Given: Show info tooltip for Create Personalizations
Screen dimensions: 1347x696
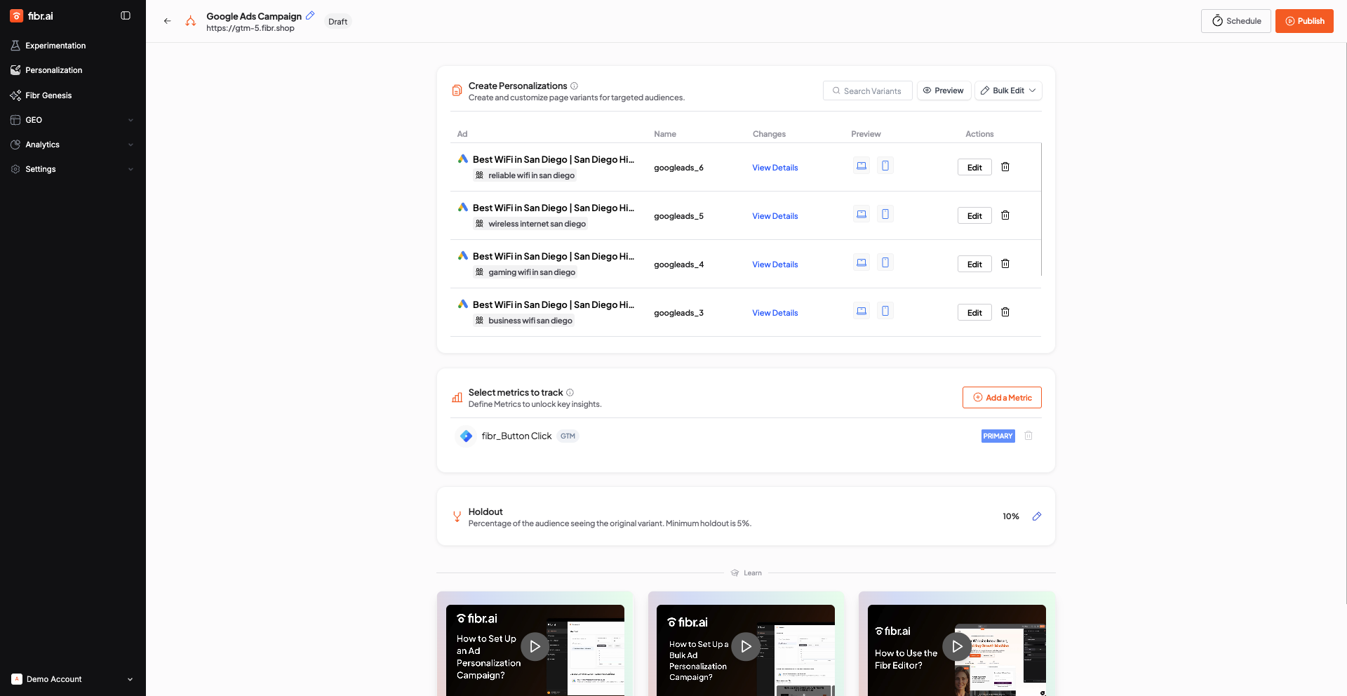Looking at the screenshot, I should pos(574,86).
